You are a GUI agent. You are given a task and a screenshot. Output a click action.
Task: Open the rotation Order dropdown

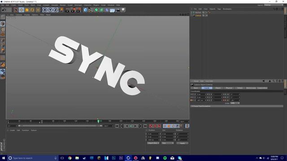point(235,103)
